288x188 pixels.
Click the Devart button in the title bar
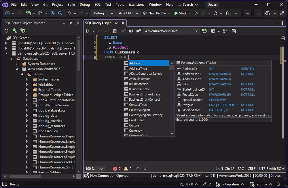(x=212, y=5)
